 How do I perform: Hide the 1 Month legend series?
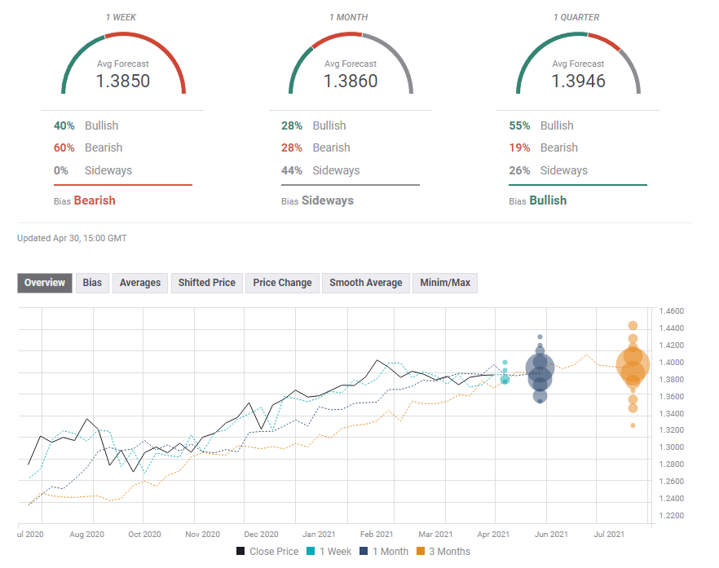pyautogui.click(x=386, y=552)
